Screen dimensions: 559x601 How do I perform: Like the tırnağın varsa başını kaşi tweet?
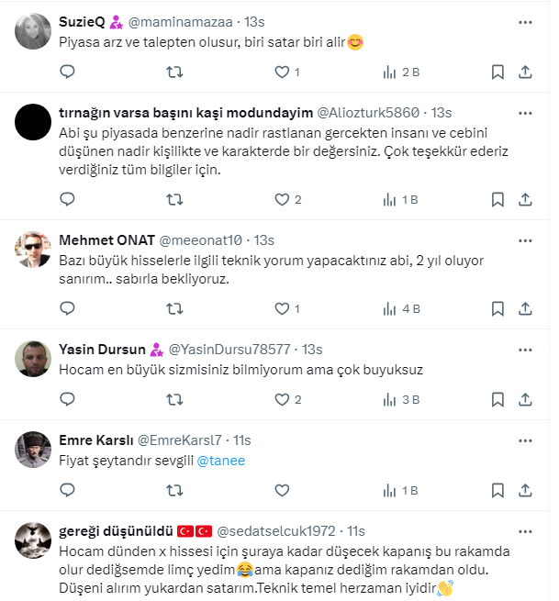pyautogui.click(x=282, y=199)
